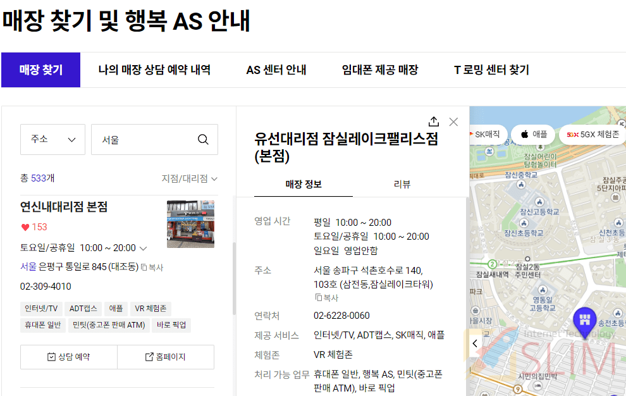Click the 연신내대리점 본점 store title
Image resolution: width=626 pixels, height=396 pixels.
click(64, 207)
